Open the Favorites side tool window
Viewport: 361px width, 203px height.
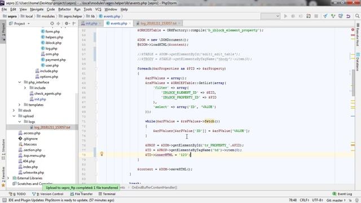3,176
